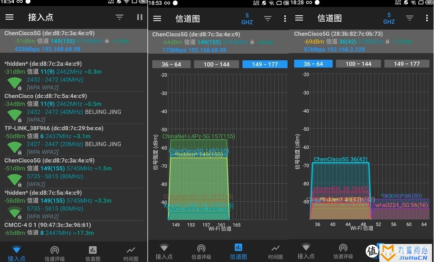Screen dimensions: 434x262
Task: Select CMCC-4 0 1 network entry
Action: click(x=74, y=229)
